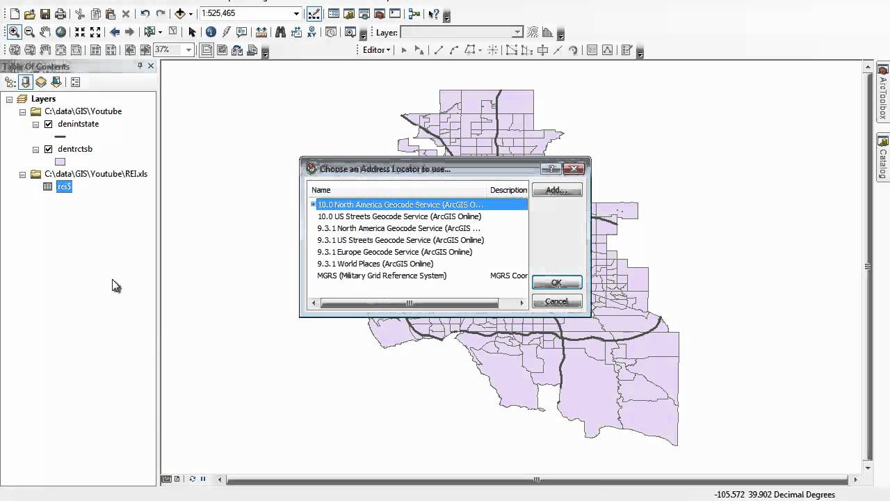Open the Editor dropdown menu
The width and height of the screenshot is (890, 501).
pos(377,50)
